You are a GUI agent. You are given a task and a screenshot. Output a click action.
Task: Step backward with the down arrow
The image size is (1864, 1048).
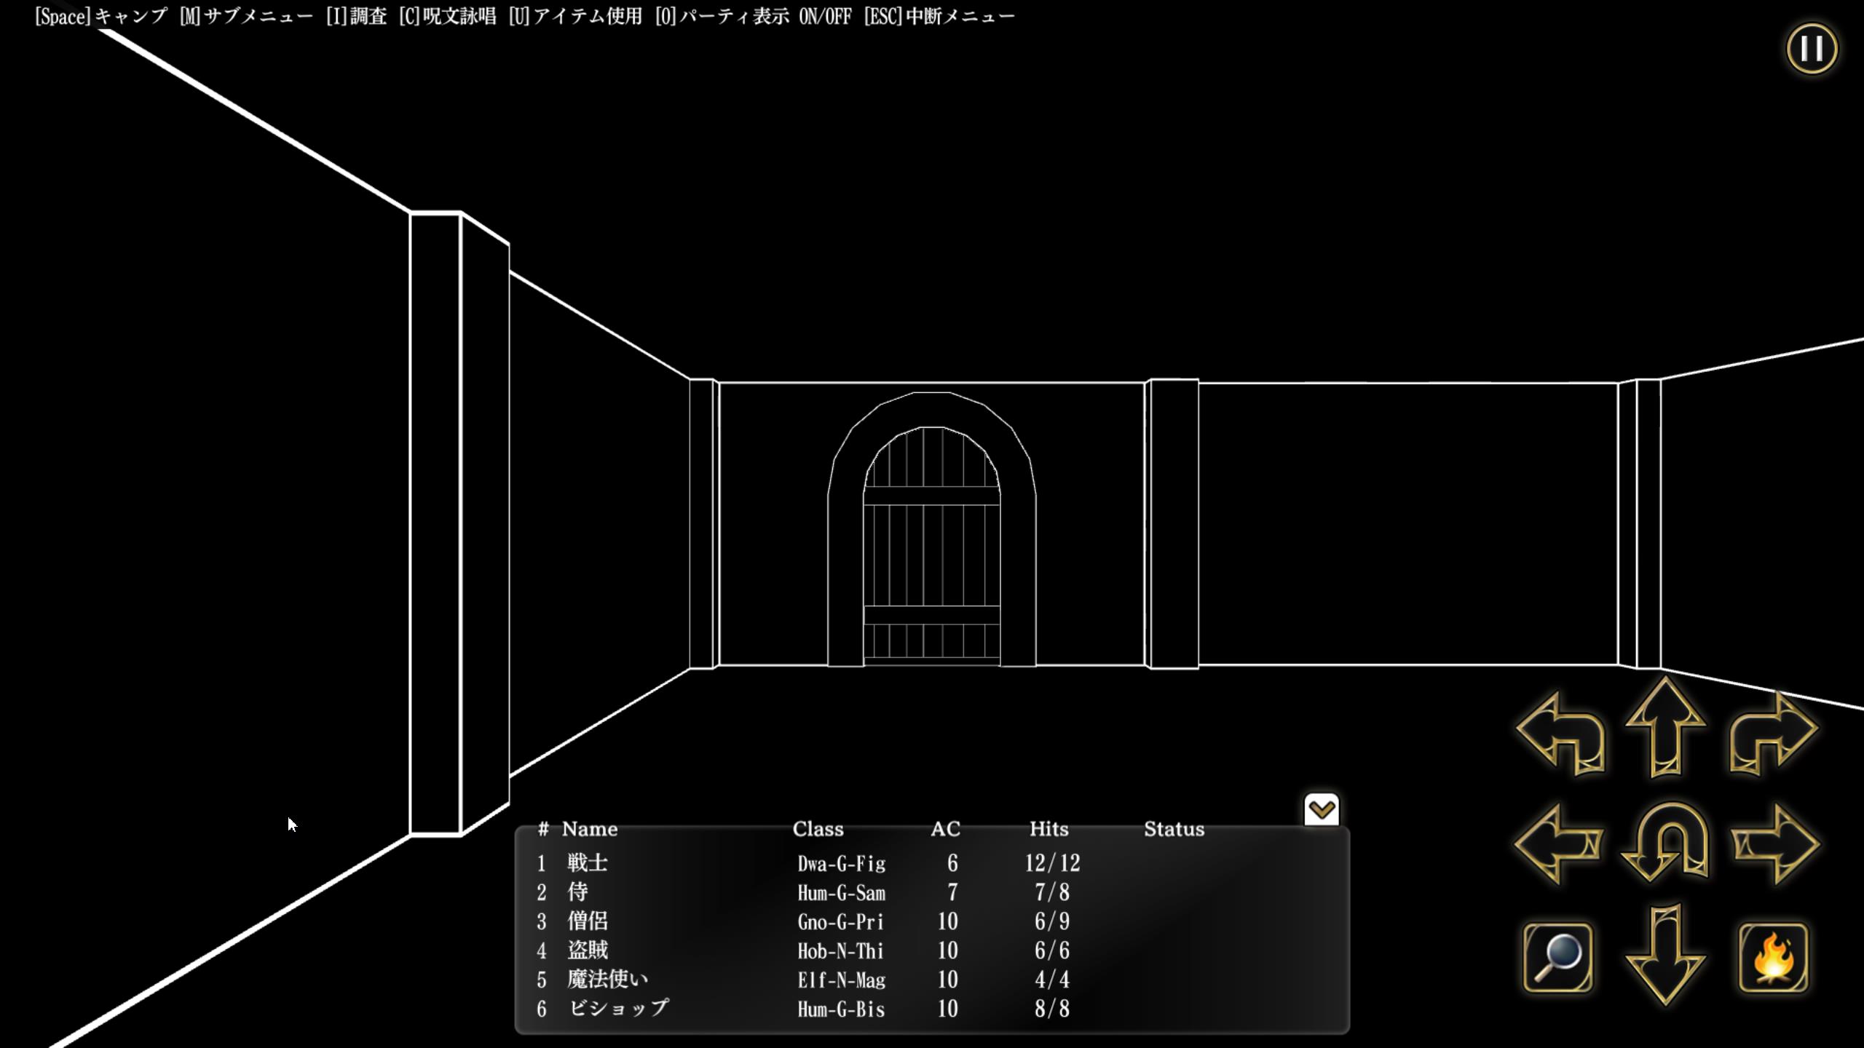[1665, 955]
